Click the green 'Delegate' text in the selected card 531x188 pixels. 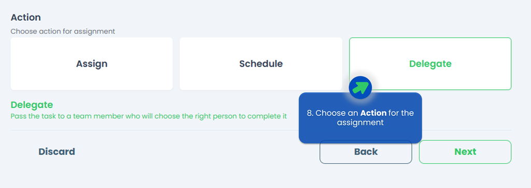tap(430, 64)
